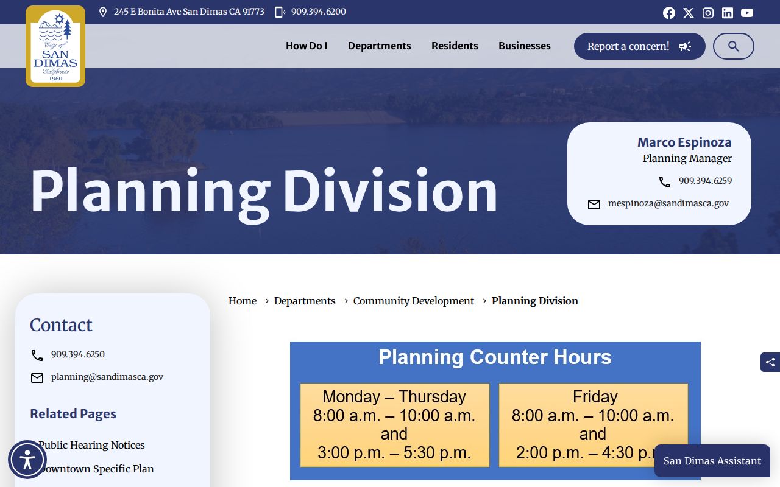
Task: Open the site search magnifier button
Action: tap(734, 46)
